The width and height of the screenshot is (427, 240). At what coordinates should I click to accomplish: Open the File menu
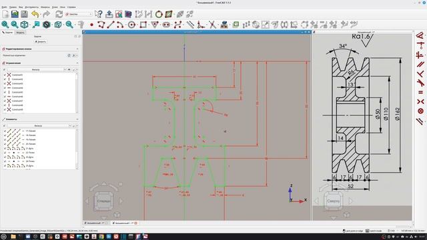pyautogui.click(x=5, y=7)
